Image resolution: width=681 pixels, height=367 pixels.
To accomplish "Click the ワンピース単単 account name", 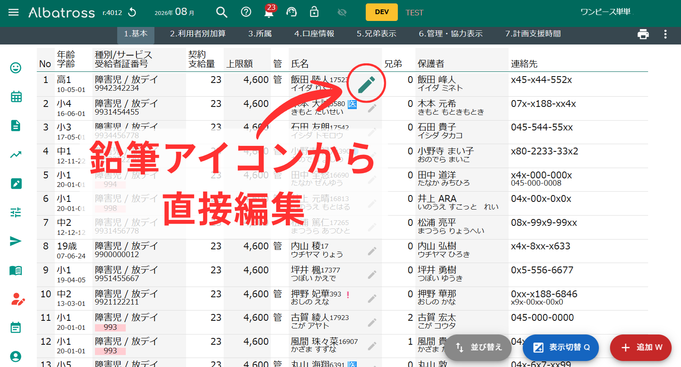I will pos(605,12).
